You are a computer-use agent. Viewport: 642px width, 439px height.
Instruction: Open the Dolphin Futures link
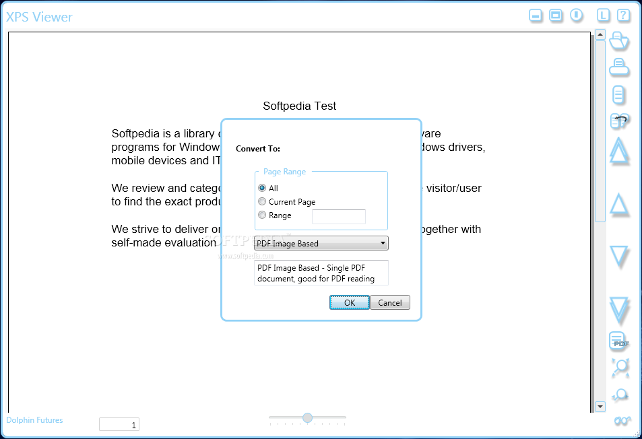point(34,420)
